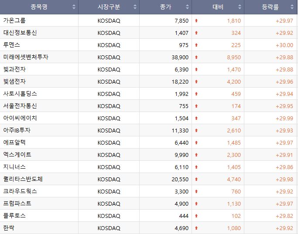The image size is (298, 234).
Task: Select stock name 크라우드웍스
Action: coord(20,191)
